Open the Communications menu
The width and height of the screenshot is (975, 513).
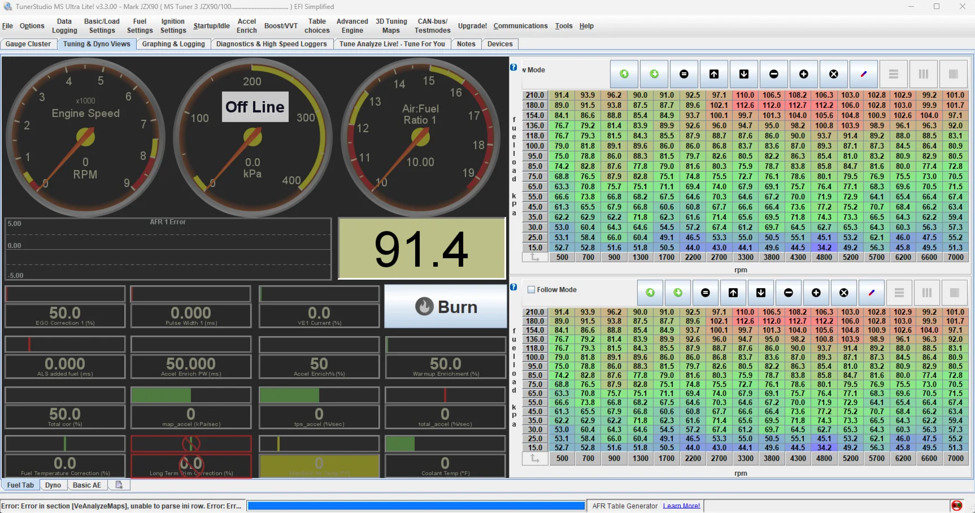pos(520,25)
